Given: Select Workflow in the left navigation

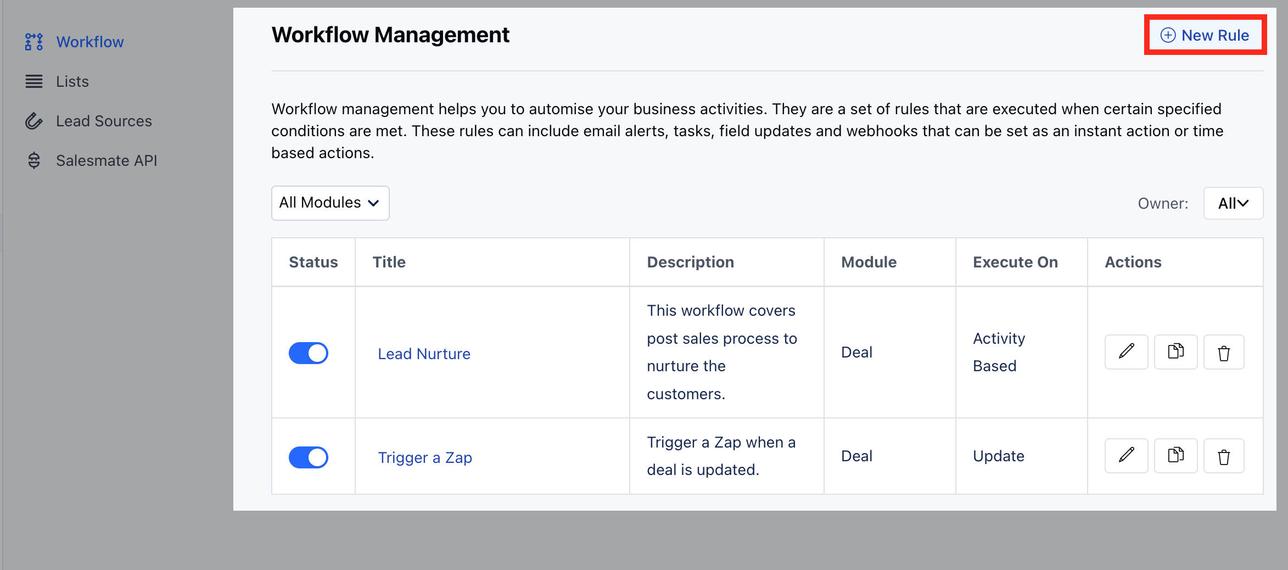Looking at the screenshot, I should click(89, 41).
